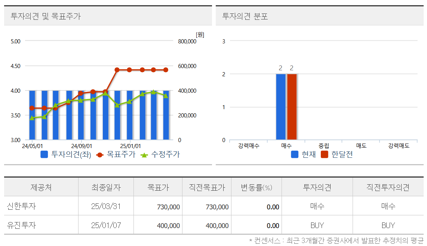Click the red 목표주가 legend marker
Image resolution: width=427 pixels, height=246 pixels.
[x=100, y=155]
